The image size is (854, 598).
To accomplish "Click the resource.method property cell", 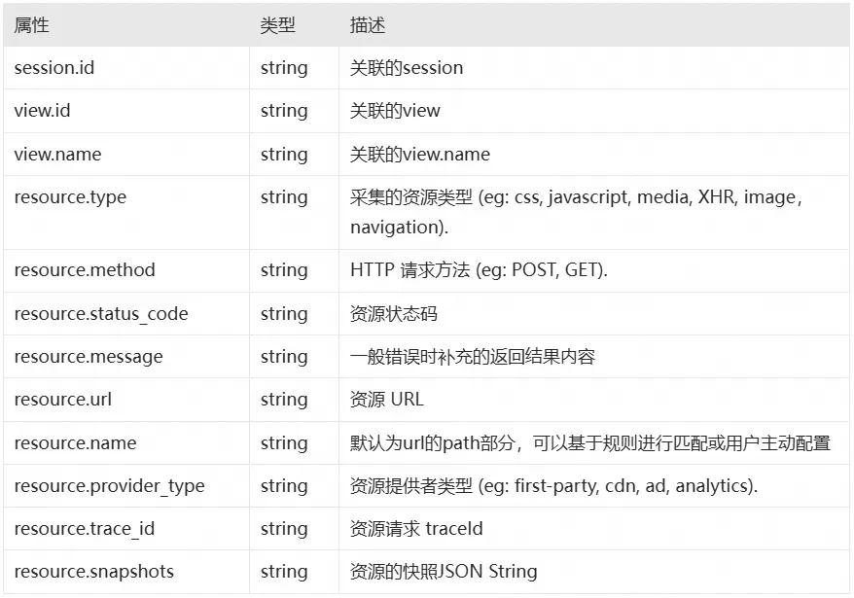I will (85, 270).
